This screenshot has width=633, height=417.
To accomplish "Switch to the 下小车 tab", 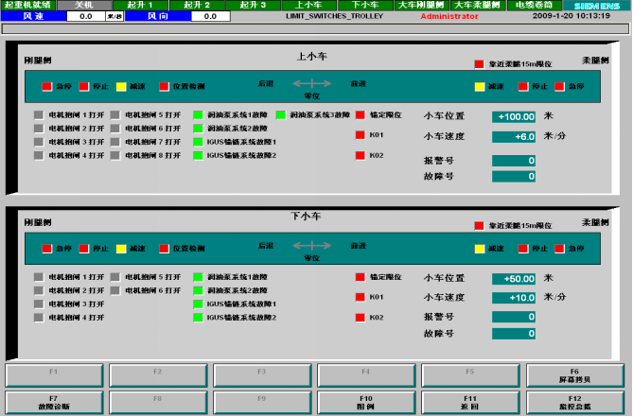I will (x=360, y=5).
